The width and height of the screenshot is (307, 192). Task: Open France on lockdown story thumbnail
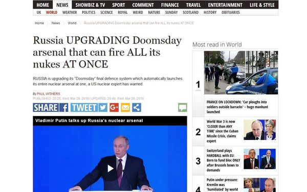point(241,73)
